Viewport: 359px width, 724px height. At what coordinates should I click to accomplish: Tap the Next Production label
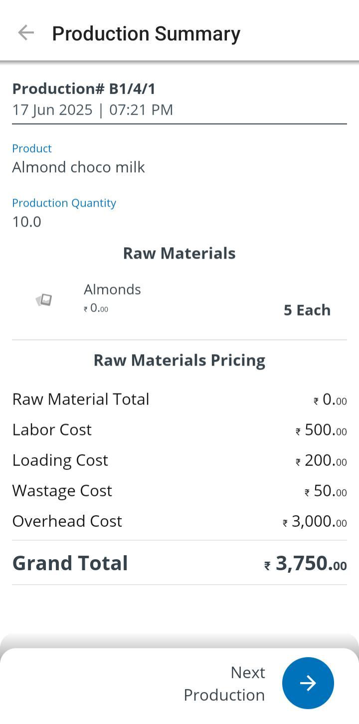coord(224,683)
